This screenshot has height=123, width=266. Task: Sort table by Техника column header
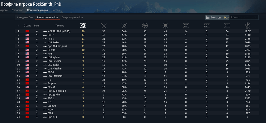pos(60,26)
